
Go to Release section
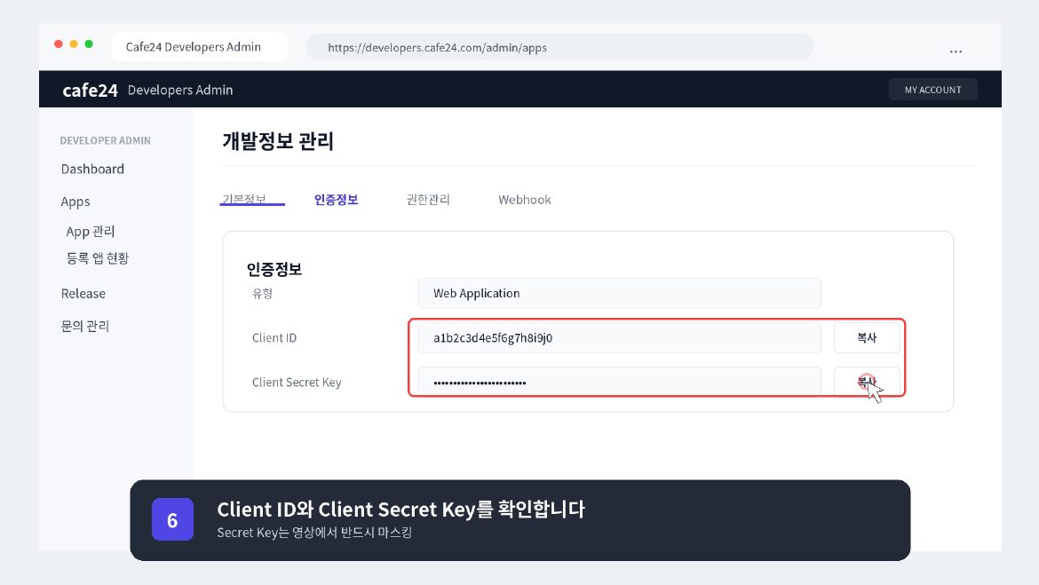[83, 294]
